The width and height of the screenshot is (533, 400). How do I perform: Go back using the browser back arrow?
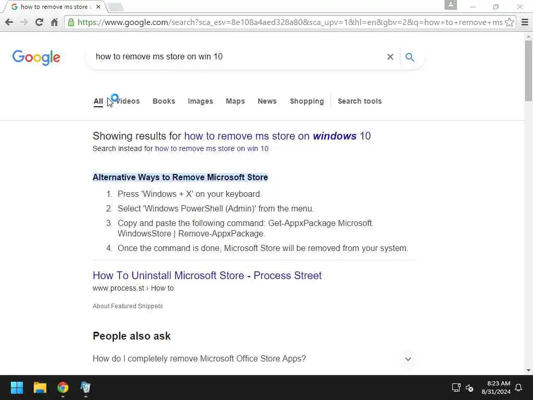pyautogui.click(x=9, y=22)
